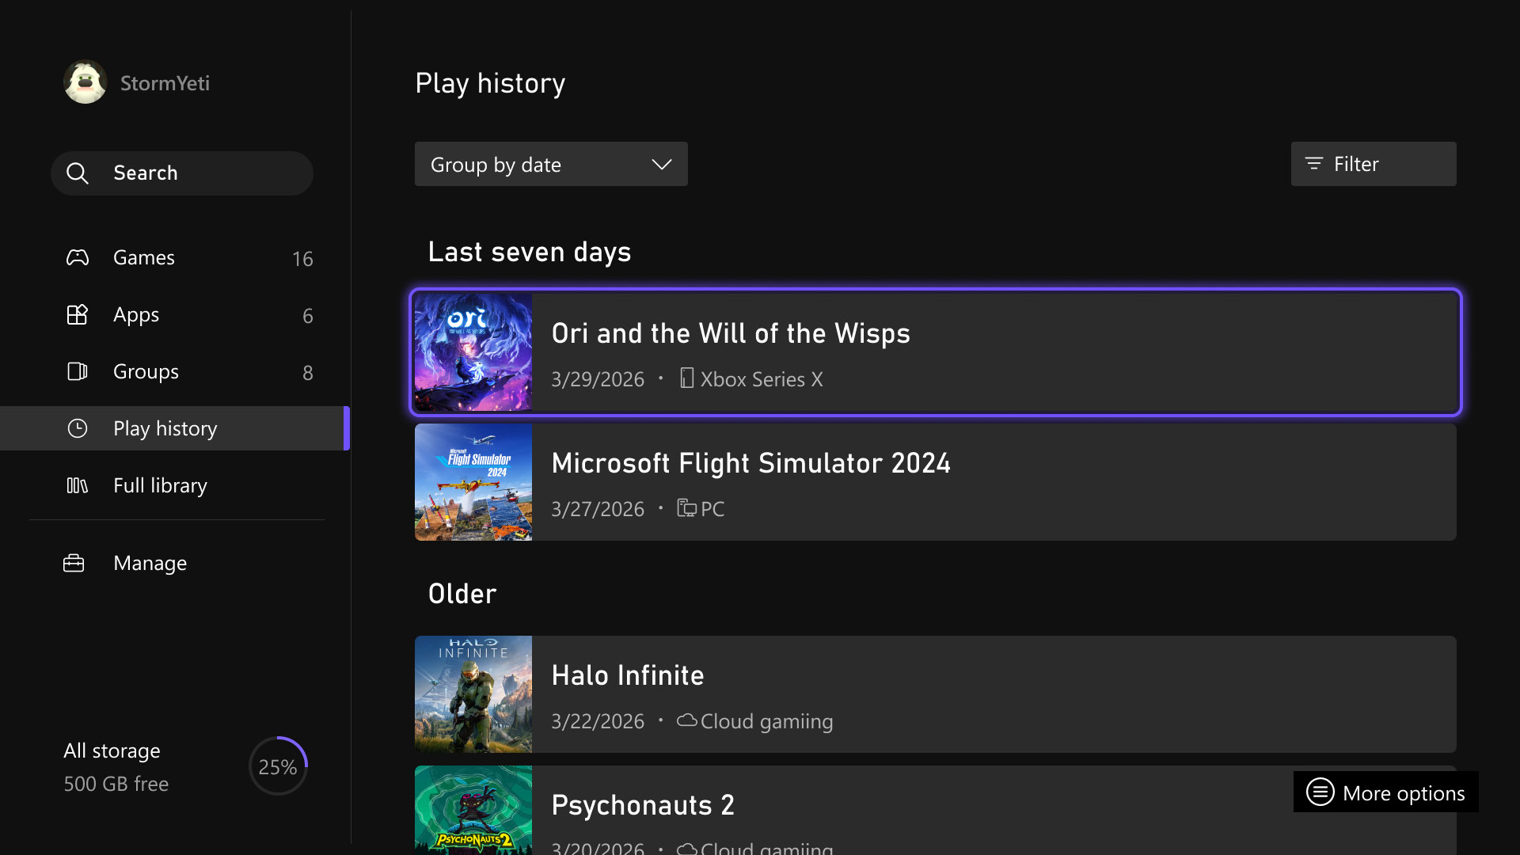Click the Filter button
This screenshot has height=855, width=1520.
(1373, 164)
